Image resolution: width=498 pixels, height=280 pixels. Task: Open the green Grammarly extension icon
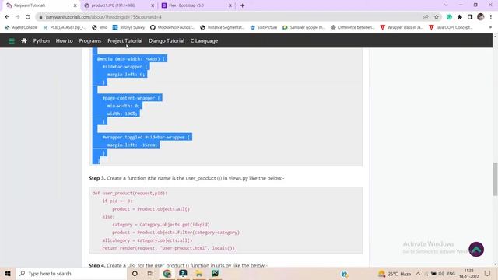450,17
